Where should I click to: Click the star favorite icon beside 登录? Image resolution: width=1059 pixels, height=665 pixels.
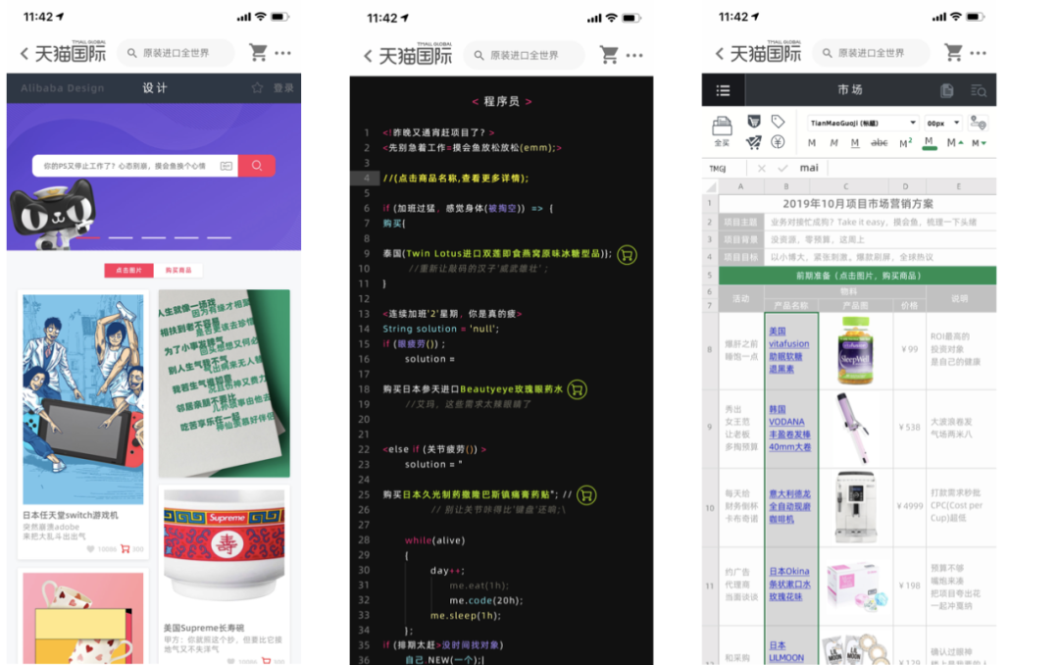[257, 88]
